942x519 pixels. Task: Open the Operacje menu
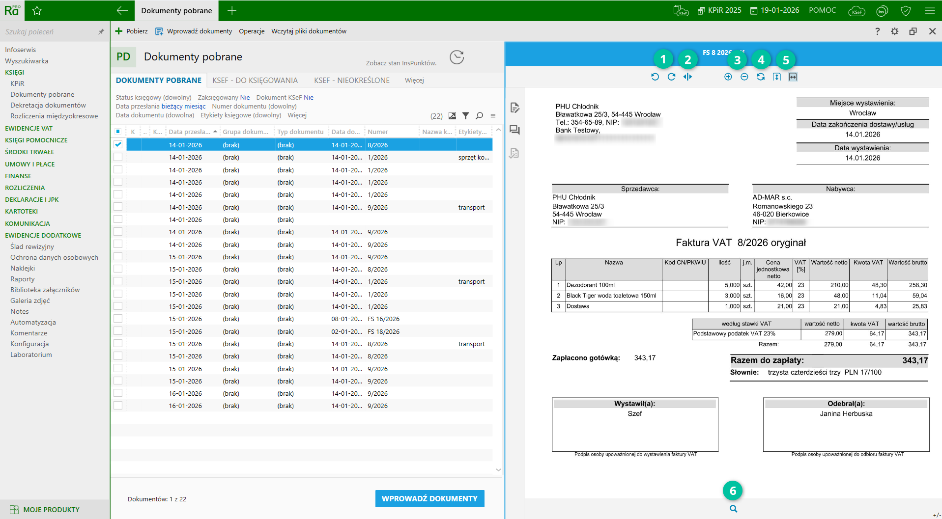click(252, 31)
